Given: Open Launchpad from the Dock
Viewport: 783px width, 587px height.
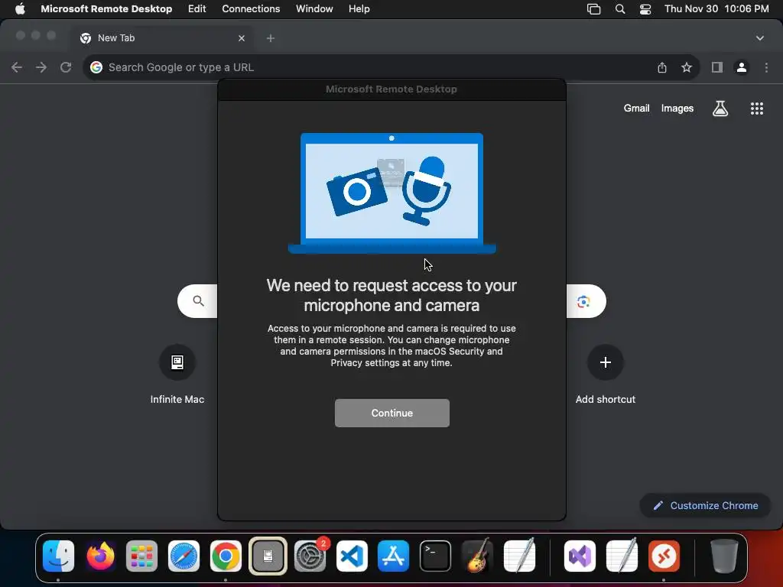Looking at the screenshot, I should click(x=141, y=556).
